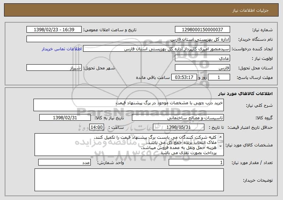Click the quantity field showing 1

point(196,162)
